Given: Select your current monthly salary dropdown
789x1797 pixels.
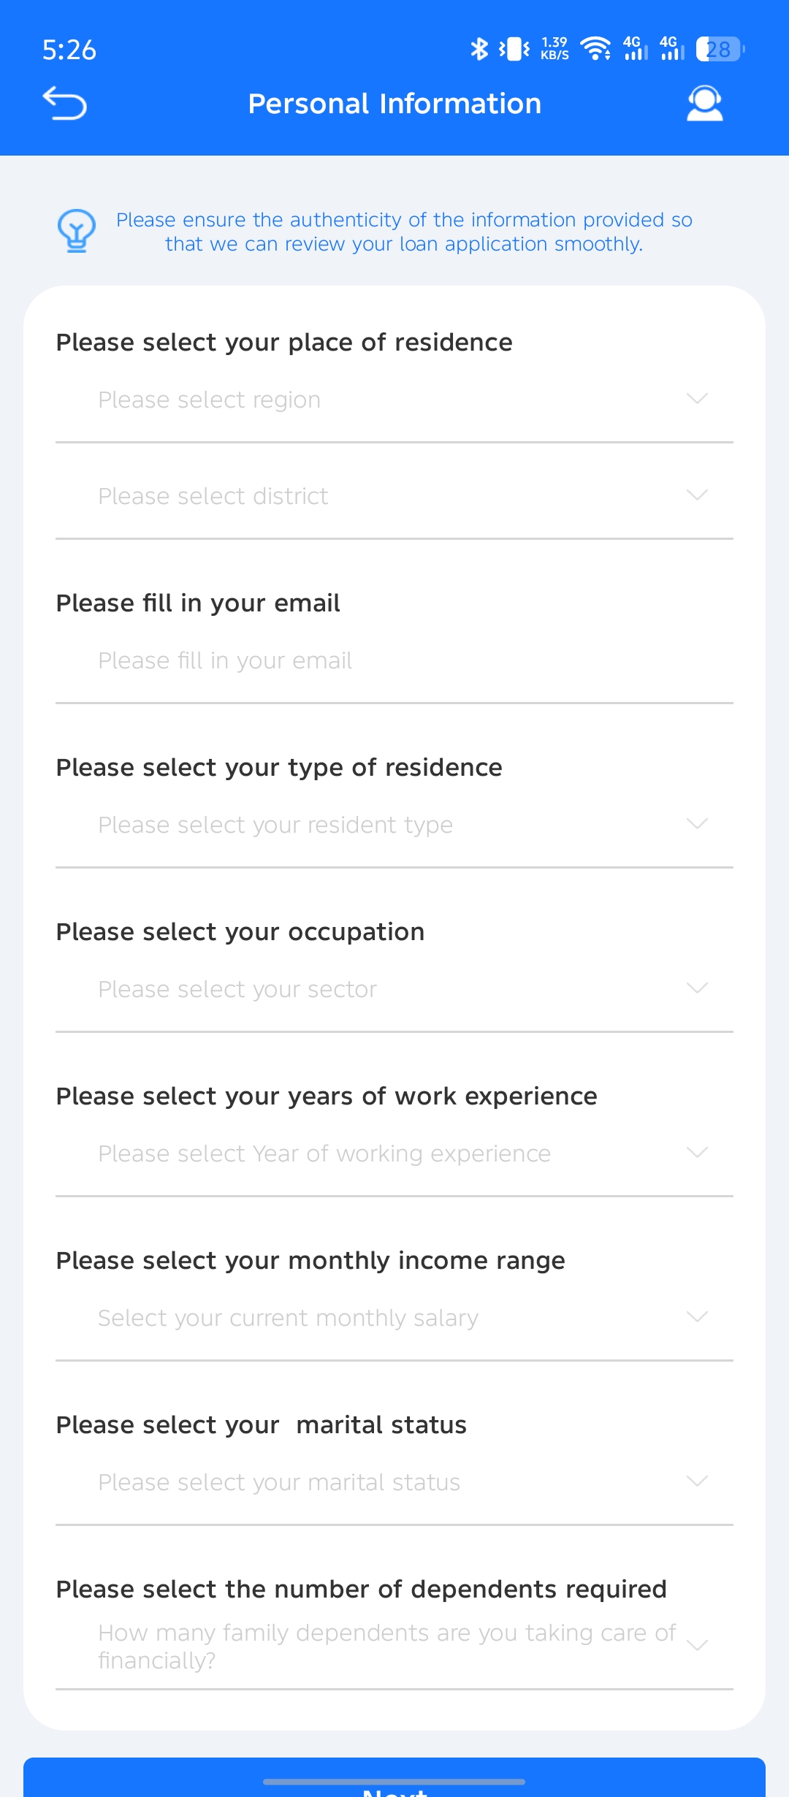Looking at the screenshot, I should tap(394, 1318).
